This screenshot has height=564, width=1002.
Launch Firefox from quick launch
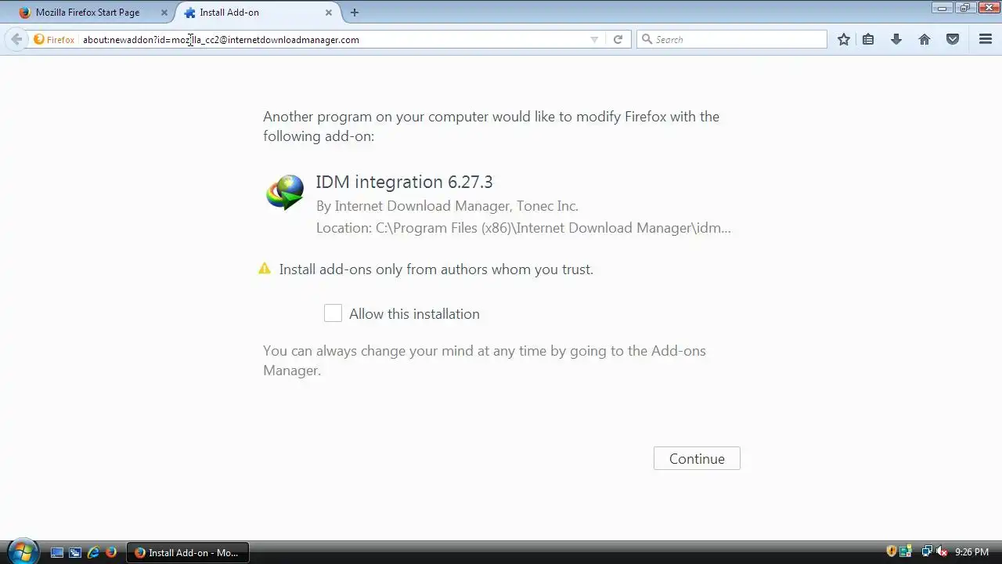tap(111, 552)
